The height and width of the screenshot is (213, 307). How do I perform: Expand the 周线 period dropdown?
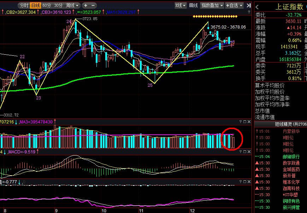[72, 6]
